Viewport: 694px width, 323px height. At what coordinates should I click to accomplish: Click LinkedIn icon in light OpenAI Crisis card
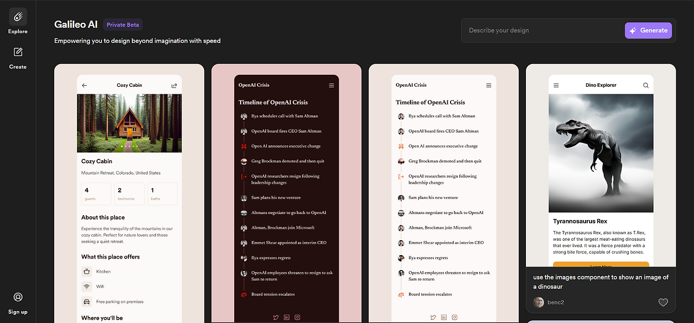[x=444, y=318]
